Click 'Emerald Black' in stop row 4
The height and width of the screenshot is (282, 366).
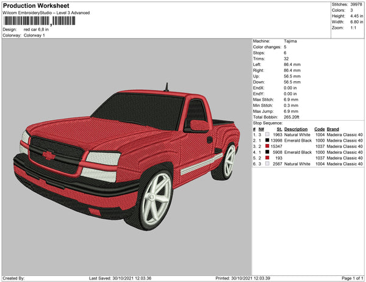(298, 153)
